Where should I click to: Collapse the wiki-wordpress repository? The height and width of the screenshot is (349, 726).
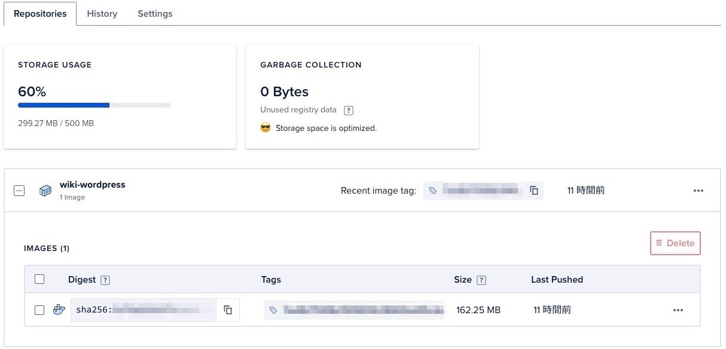[x=19, y=191]
